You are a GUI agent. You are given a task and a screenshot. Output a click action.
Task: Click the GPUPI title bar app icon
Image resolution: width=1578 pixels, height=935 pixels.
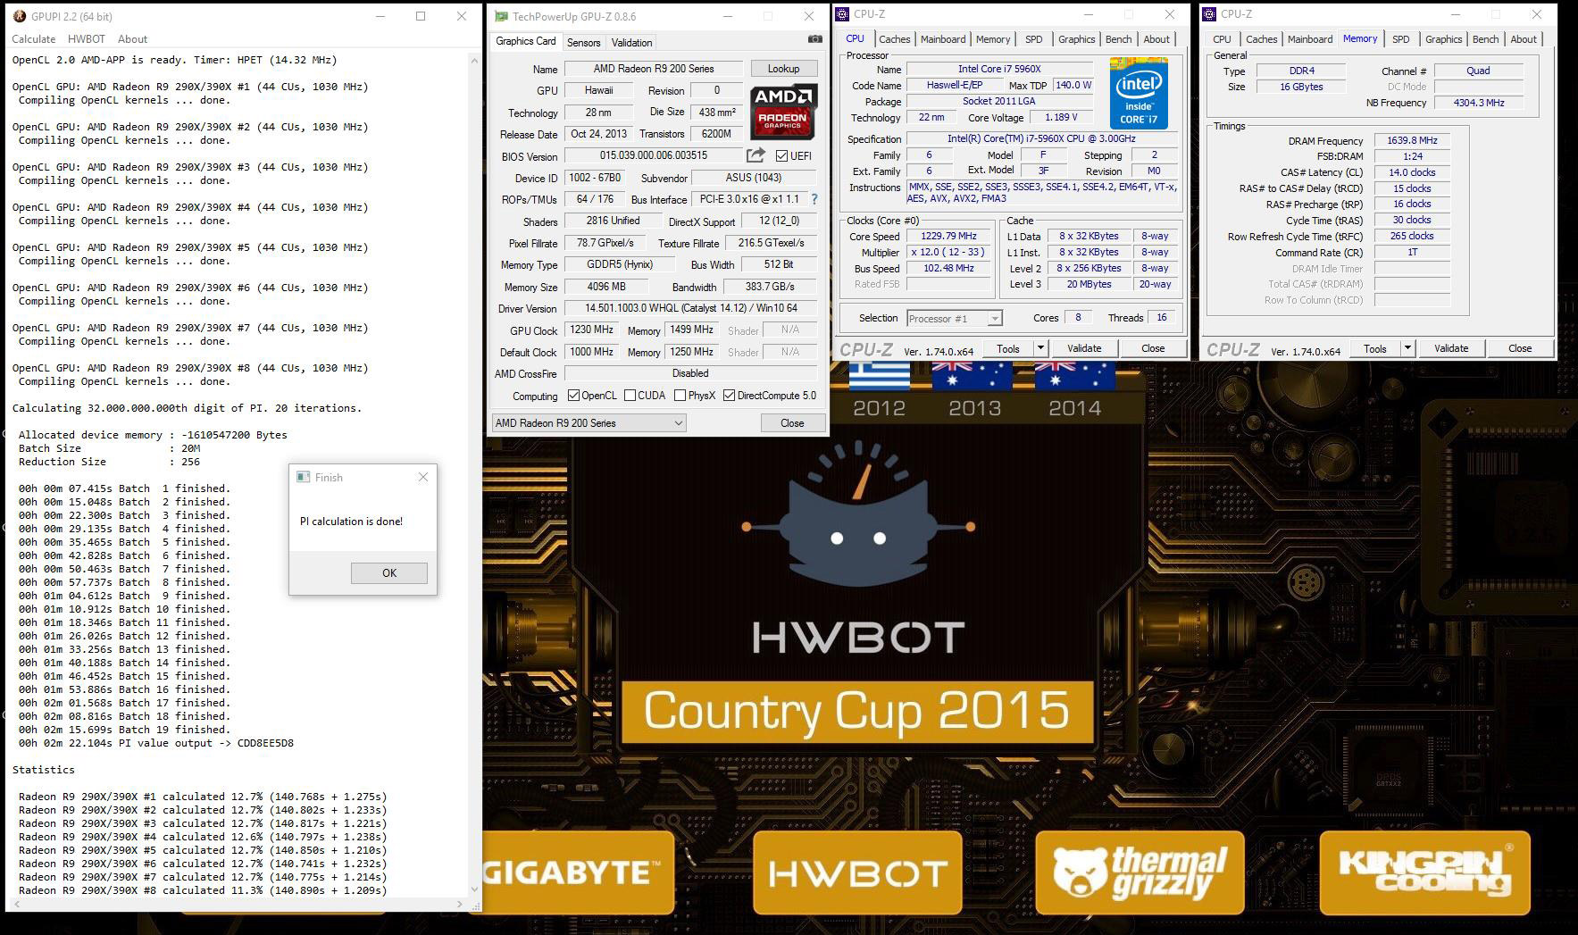click(x=20, y=16)
